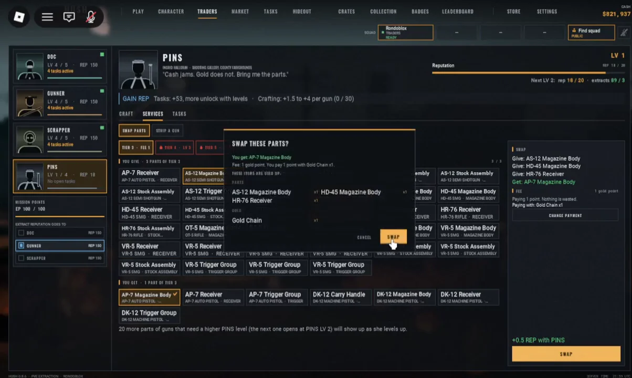Go to the Play tab
This screenshot has height=378, width=632.
pos(138,12)
